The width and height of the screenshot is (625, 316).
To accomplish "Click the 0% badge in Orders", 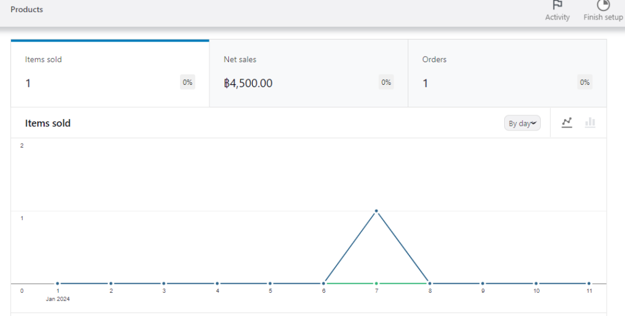I will [x=585, y=82].
